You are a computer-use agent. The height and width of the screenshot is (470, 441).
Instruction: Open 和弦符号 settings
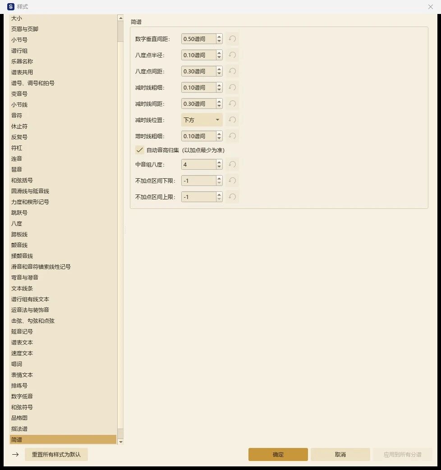pos(63,407)
